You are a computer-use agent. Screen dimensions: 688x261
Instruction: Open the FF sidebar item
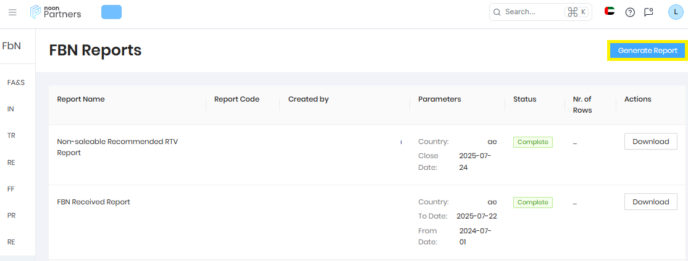[x=11, y=189]
